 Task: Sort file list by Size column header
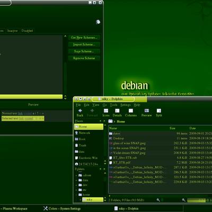[172, 128]
